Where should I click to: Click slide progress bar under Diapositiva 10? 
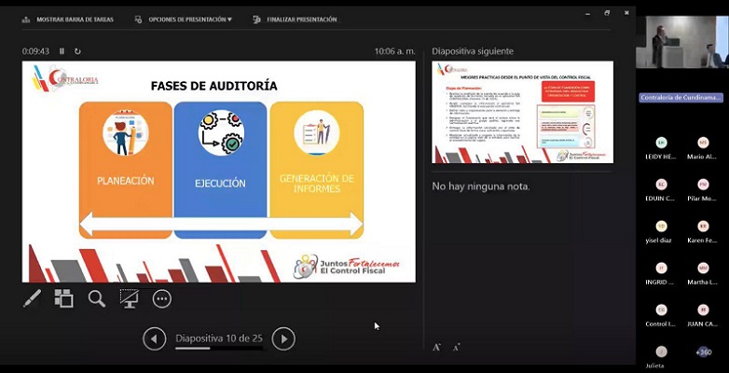[x=219, y=348]
